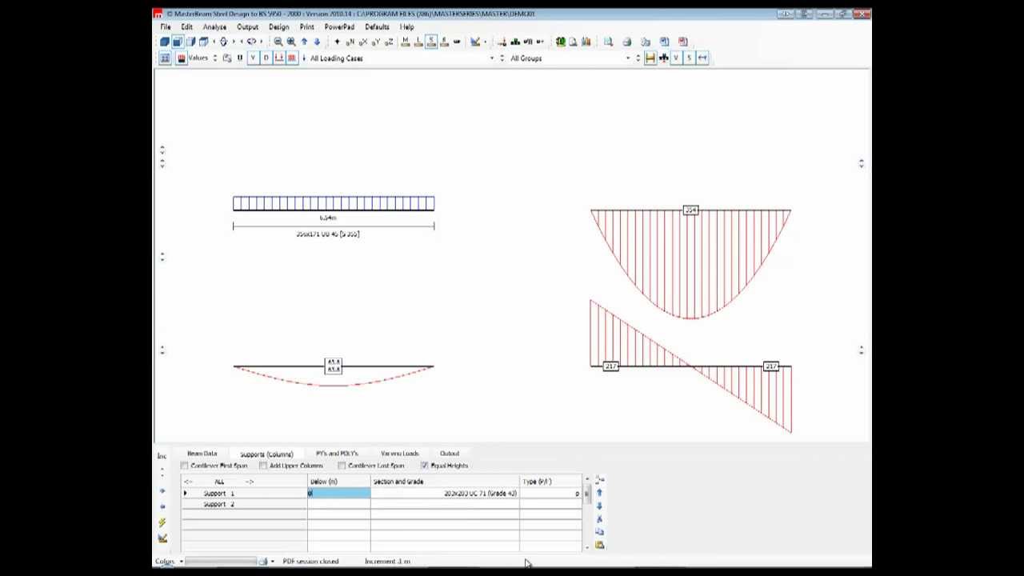
Task: Open the All Loading Cases dropdown
Action: pos(492,58)
